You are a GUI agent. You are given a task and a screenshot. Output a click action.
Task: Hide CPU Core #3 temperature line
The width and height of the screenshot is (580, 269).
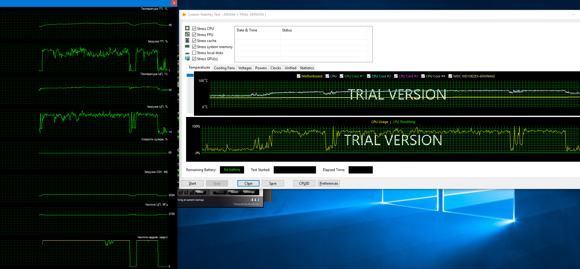coord(396,76)
